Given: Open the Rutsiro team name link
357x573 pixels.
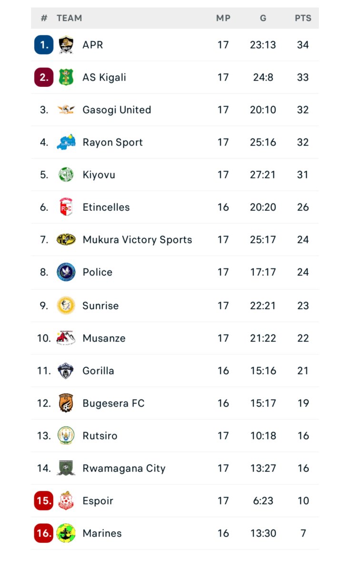Looking at the screenshot, I should [x=100, y=436].
